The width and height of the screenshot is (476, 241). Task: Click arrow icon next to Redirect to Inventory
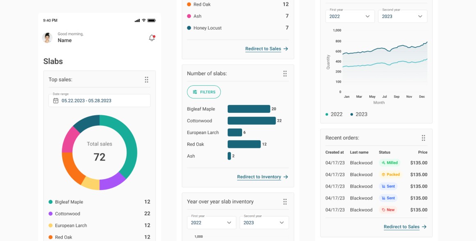[286, 177]
